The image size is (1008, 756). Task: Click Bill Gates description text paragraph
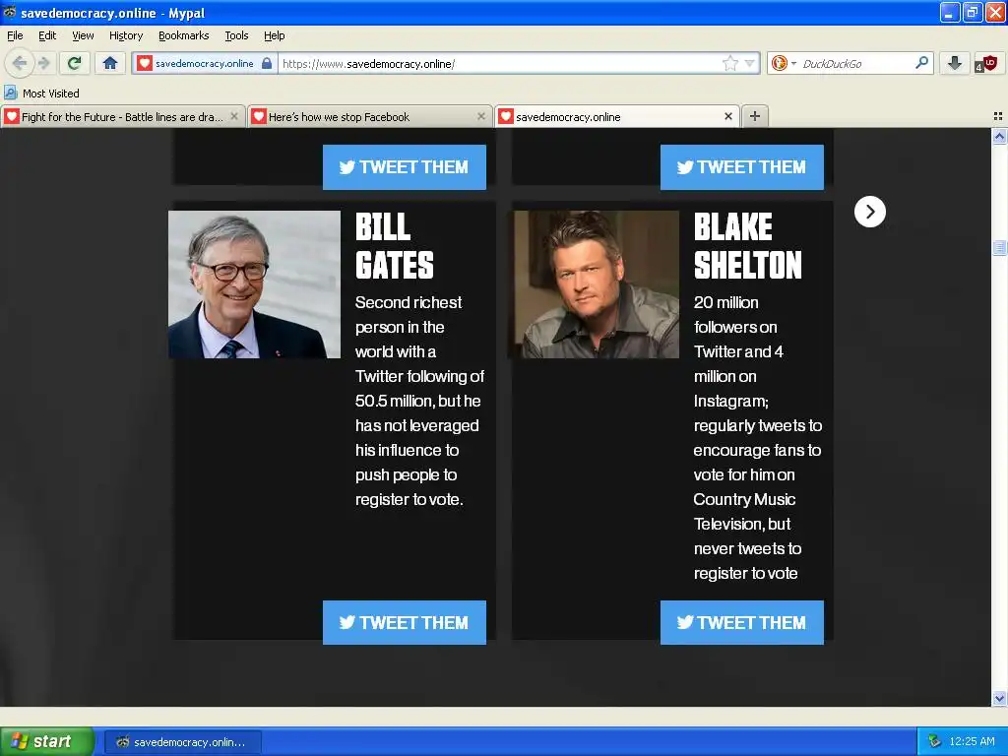click(419, 401)
